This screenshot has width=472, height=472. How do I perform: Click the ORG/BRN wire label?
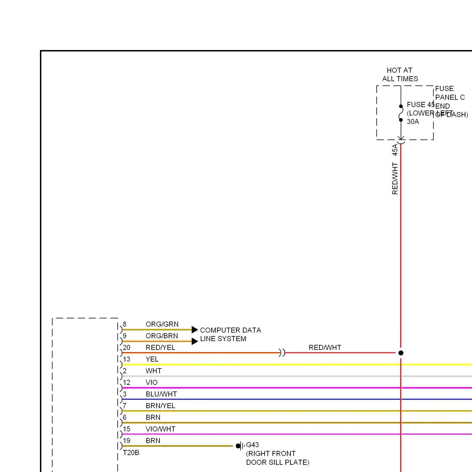[x=162, y=336]
